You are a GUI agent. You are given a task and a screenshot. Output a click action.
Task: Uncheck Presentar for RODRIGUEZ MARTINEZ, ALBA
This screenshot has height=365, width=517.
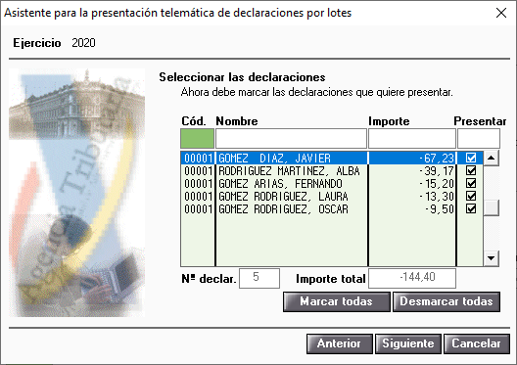coord(471,170)
